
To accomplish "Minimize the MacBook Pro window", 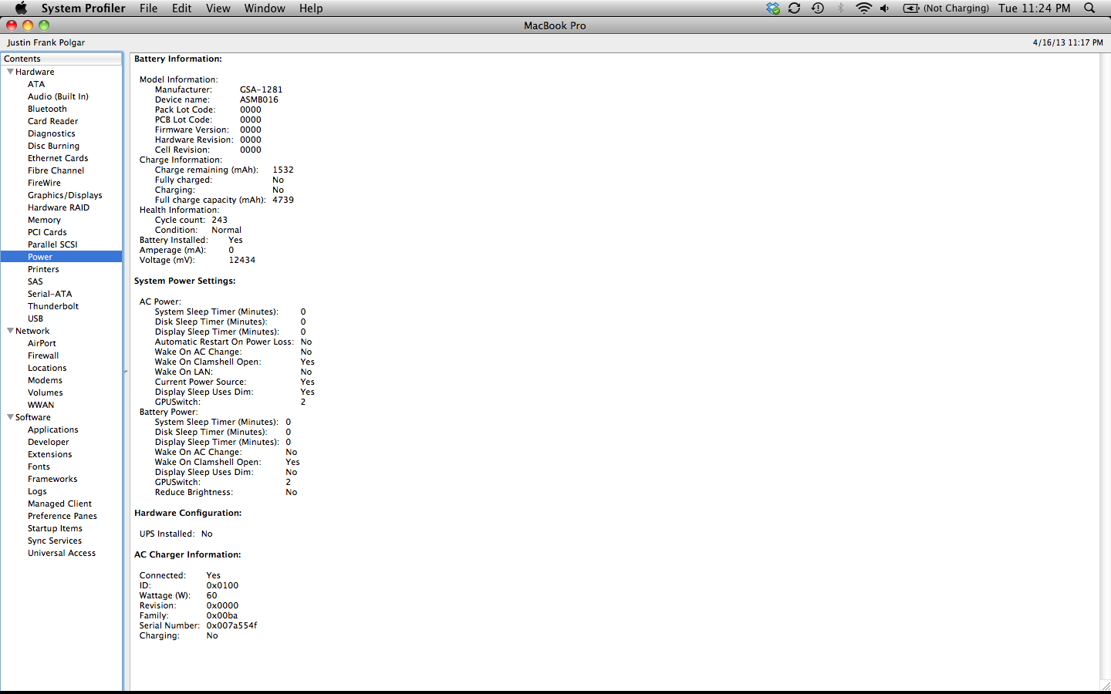I will (x=28, y=25).
